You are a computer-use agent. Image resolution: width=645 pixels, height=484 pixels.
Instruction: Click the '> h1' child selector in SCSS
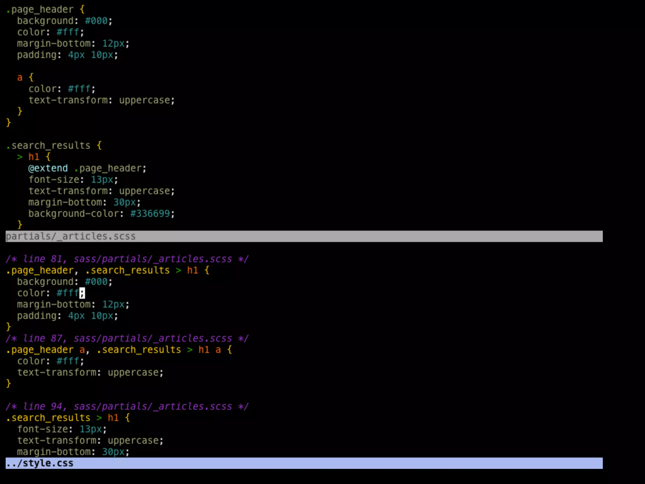click(28, 157)
